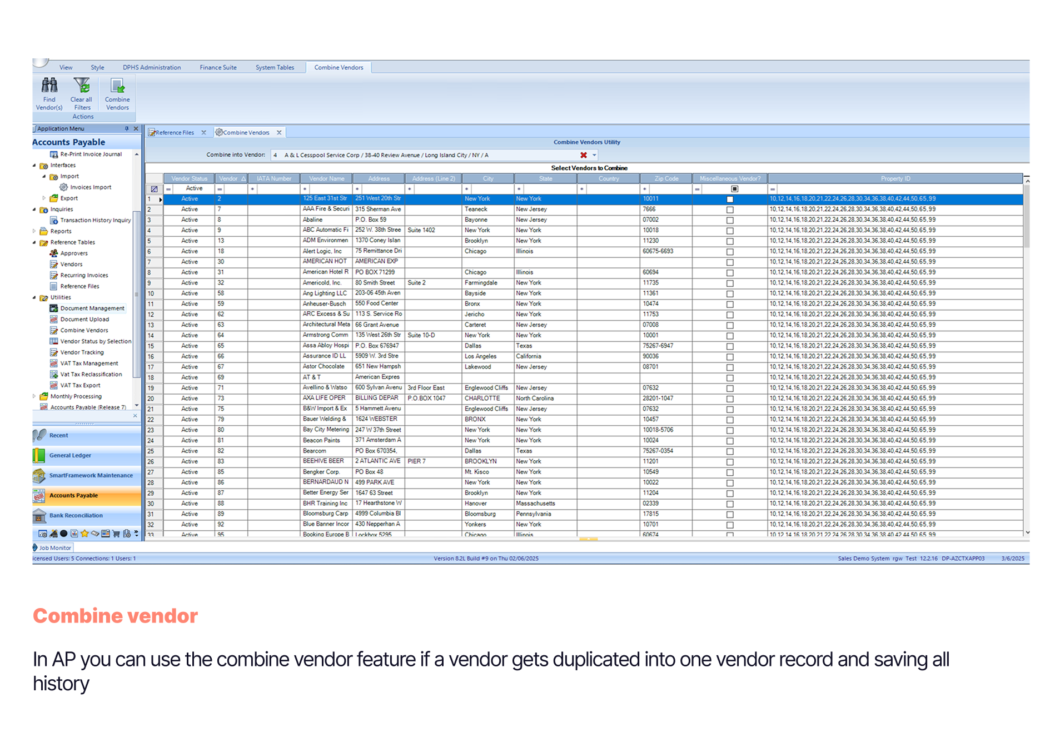The width and height of the screenshot is (1055, 732).
Task: Collapse the Inquiries tree node
Action: click(x=34, y=210)
